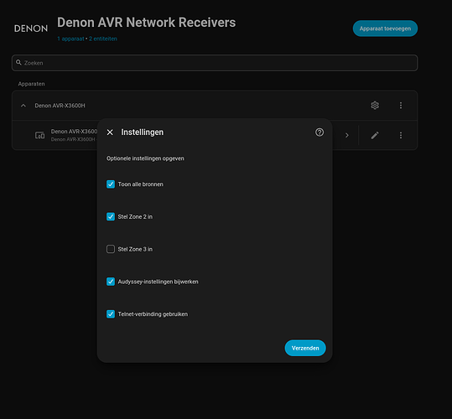Image resolution: width=452 pixels, height=419 pixels.
Task: Disable Stel Zone 2 in checkbox
Action: point(111,216)
